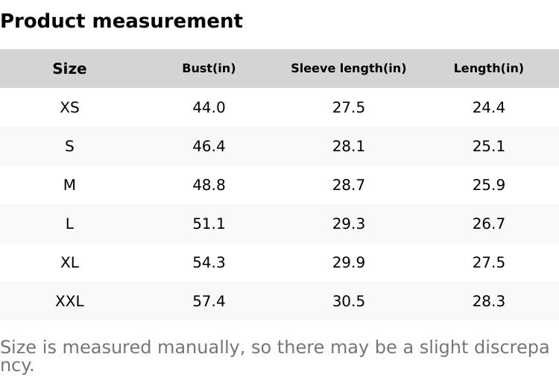Select the Size column header
Screen dimensions: 559x392
pyautogui.click(x=69, y=69)
